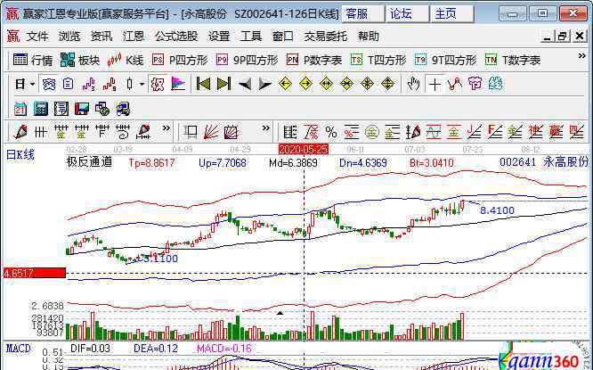Select the red polyline node tool
The image size is (593, 370).
pos(455,84)
